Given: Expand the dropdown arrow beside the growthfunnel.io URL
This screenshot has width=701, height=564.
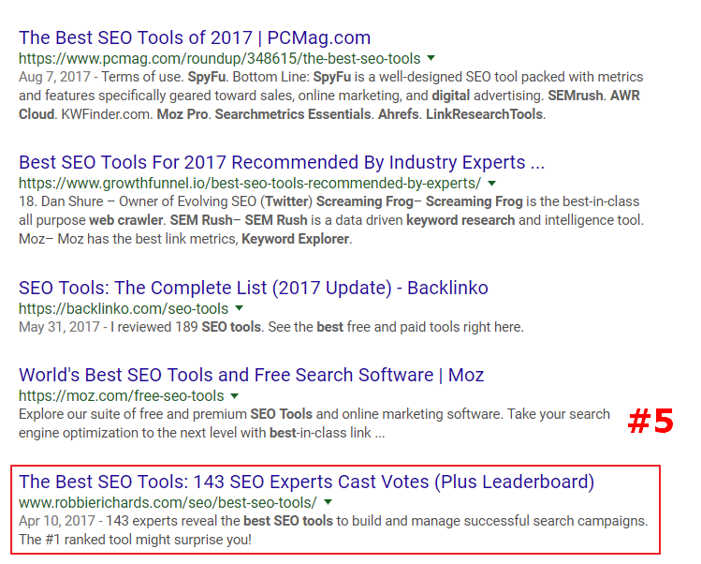Looking at the screenshot, I should click(x=491, y=183).
